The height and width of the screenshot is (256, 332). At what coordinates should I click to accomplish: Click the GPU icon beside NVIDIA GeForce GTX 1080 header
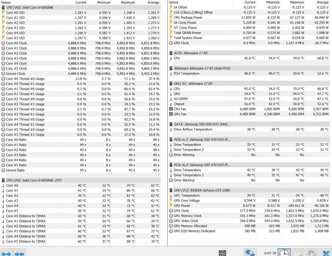pos(171,190)
